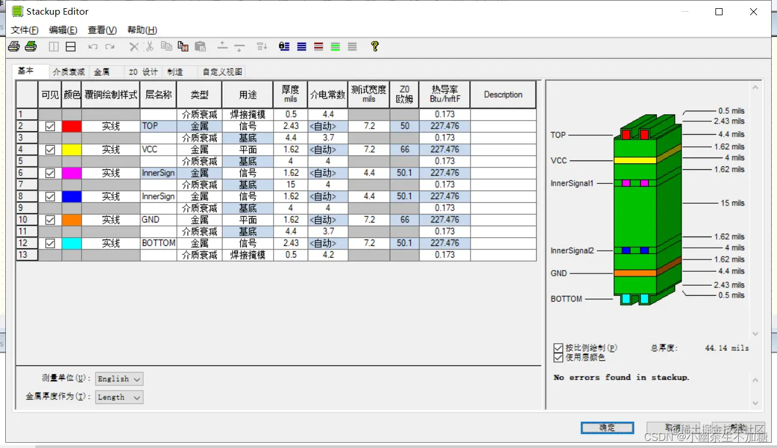The height and width of the screenshot is (448, 777).
Task: Toggle visibility checkbox for the VCC layer
Action: point(50,149)
